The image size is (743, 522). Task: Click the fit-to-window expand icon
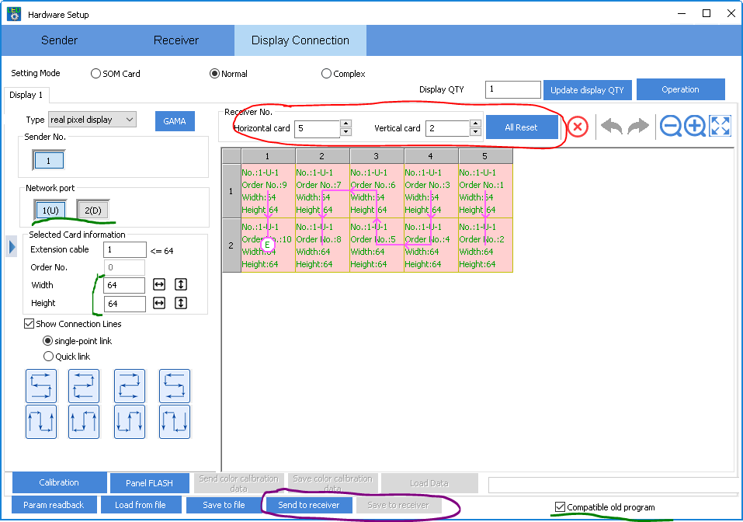coord(720,126)
